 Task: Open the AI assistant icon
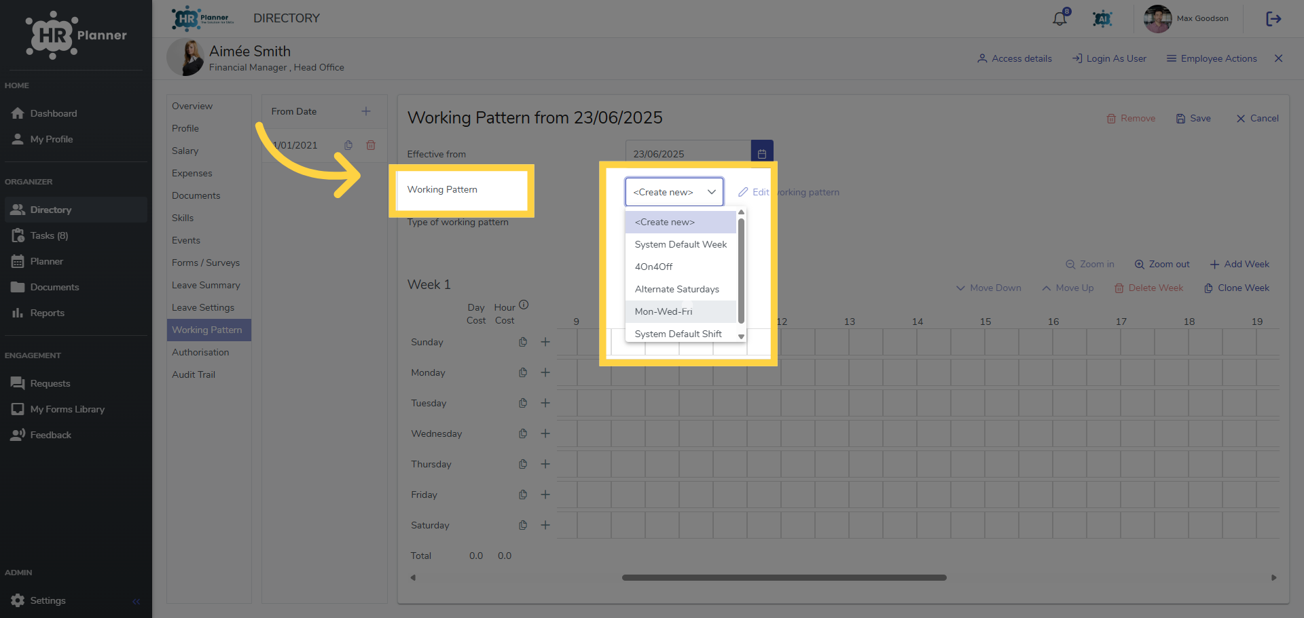tap(1102, 19)
